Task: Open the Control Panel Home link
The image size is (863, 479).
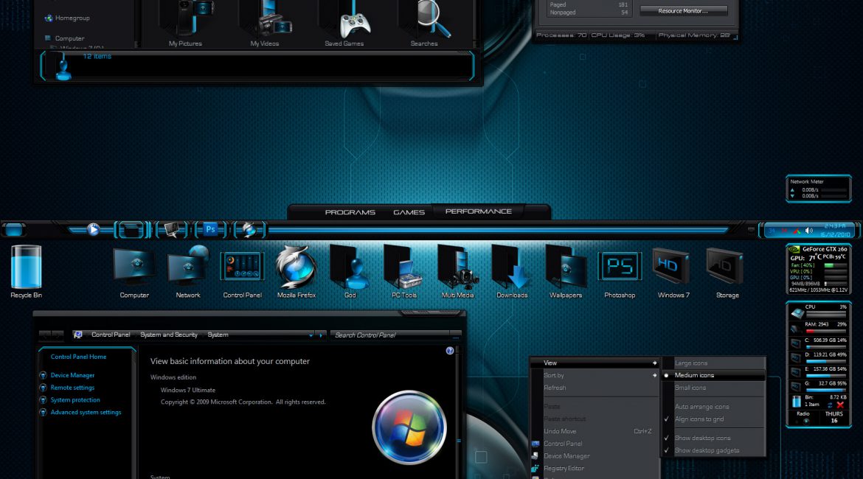Action: [x=79, y=357]
